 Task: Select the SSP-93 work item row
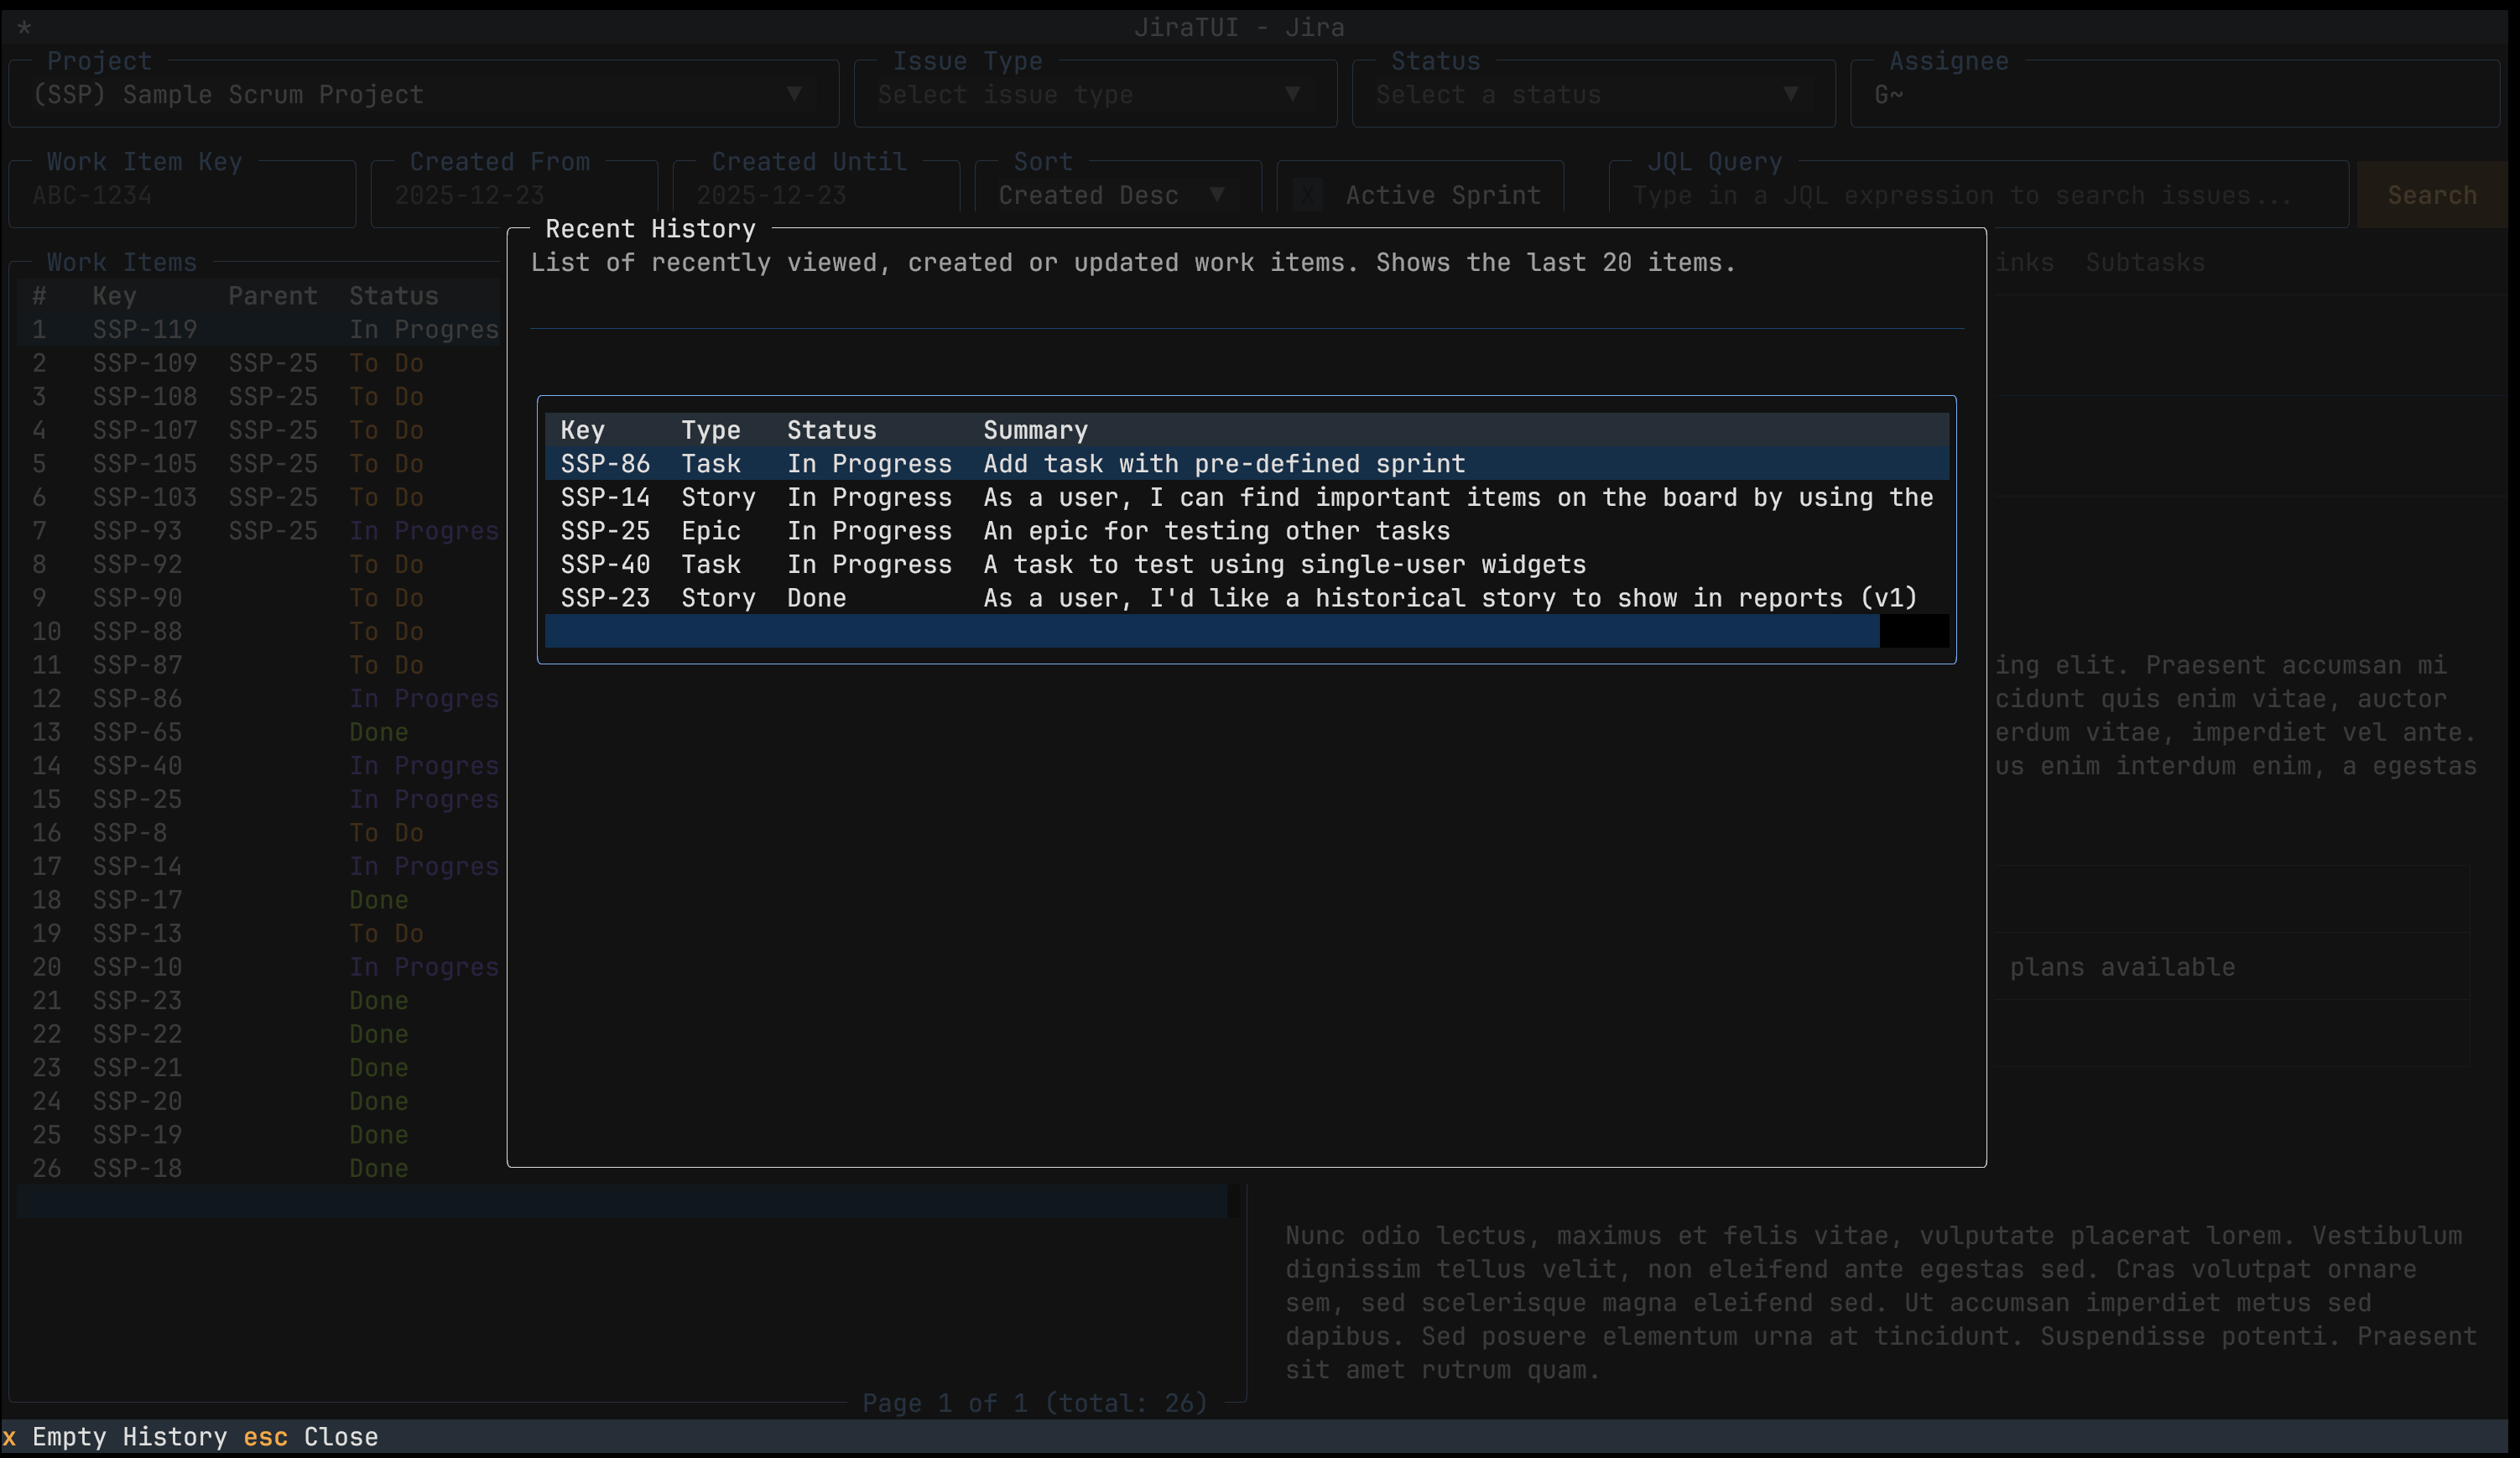(x=258, y=531)
